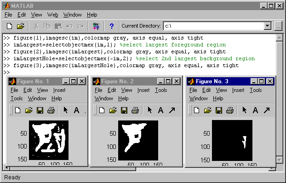The width and height of the screenshot is (286, 183).
Task: Click the Redo arrow in MATLAB toolbar
Action: 80,26
